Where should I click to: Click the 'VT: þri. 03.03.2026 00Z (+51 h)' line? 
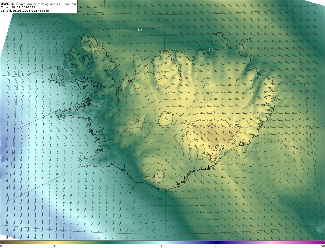coord(25,11)
